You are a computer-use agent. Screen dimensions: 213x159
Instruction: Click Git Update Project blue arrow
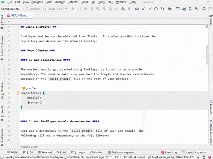144,9
